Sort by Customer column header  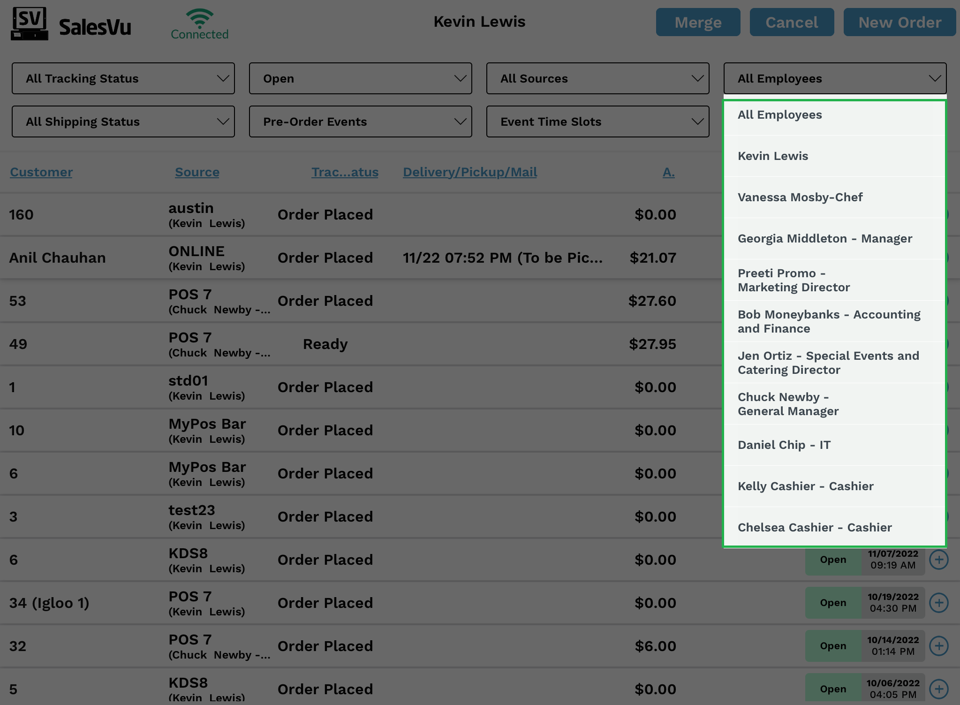tap(41, 172)
